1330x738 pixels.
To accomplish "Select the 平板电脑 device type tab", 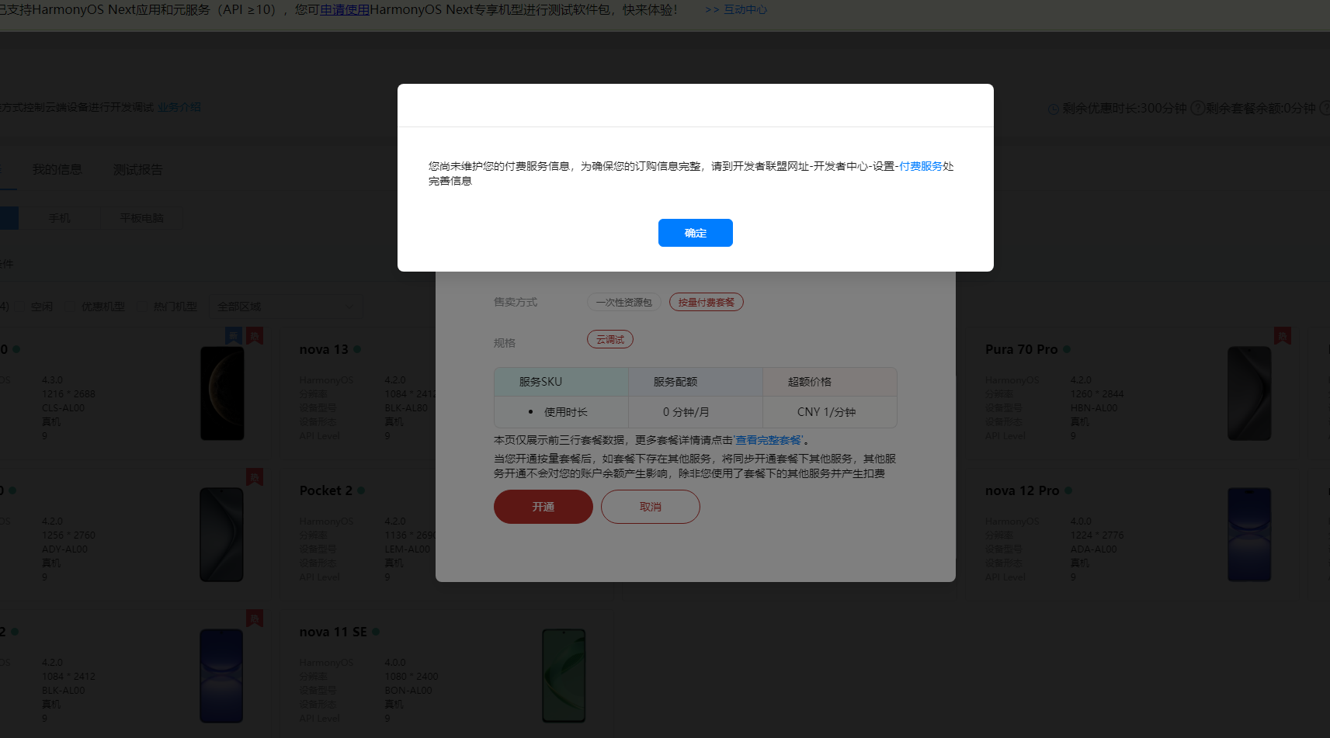I will (142, 218).
